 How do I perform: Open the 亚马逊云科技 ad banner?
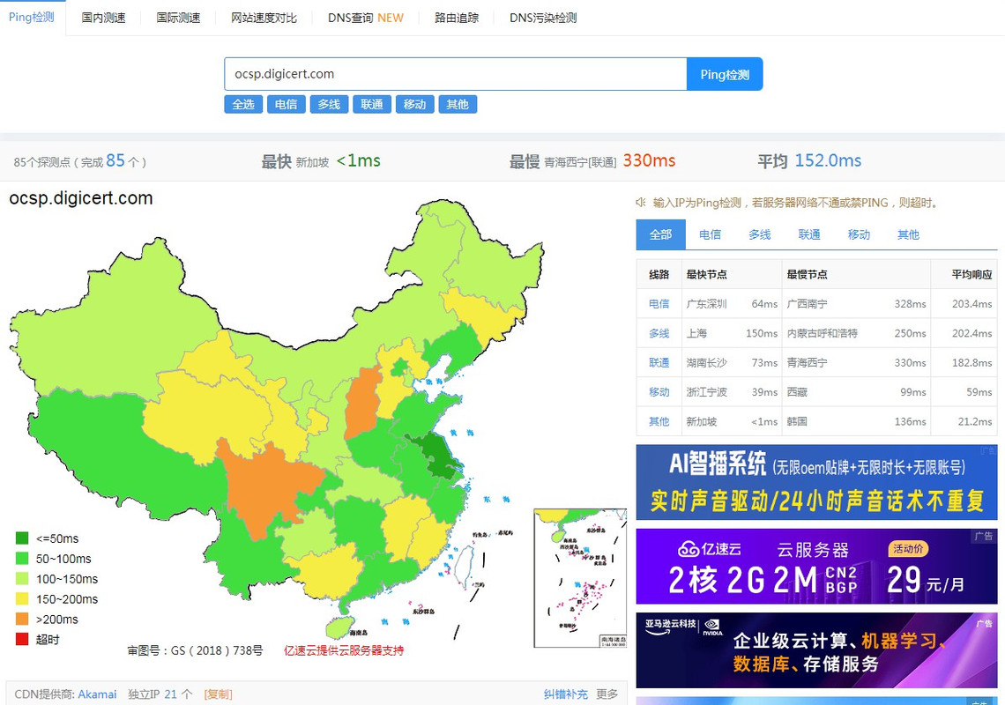tap(816, 650)
